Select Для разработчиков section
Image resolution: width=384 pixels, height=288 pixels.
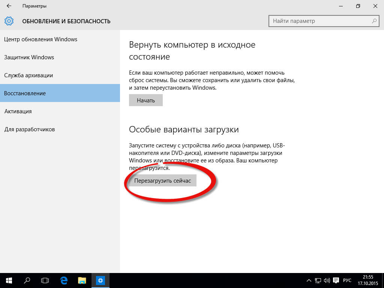(x=60, y=129)
